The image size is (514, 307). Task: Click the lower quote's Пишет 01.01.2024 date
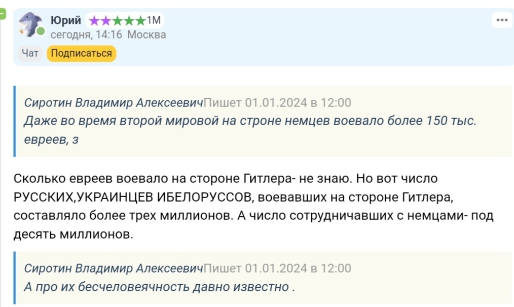277,268
